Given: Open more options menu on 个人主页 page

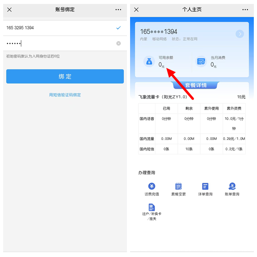Looking at the screenshot, I should [x=245, y=9].
